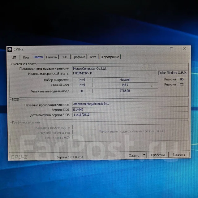
Task: Open the О программе tab
Action: point(110,57)
